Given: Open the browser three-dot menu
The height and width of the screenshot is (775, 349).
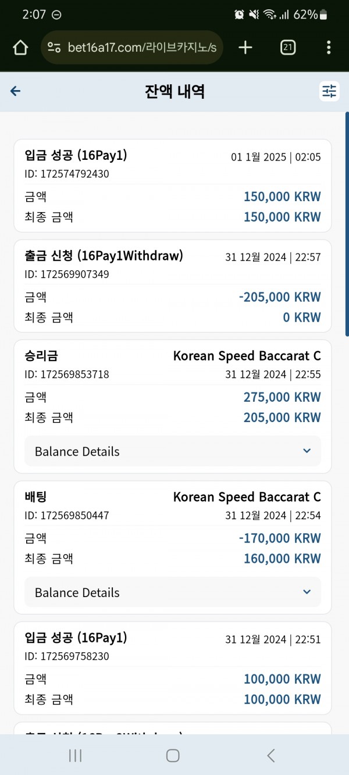Looking at the screenshot, I should click(329, 48).
